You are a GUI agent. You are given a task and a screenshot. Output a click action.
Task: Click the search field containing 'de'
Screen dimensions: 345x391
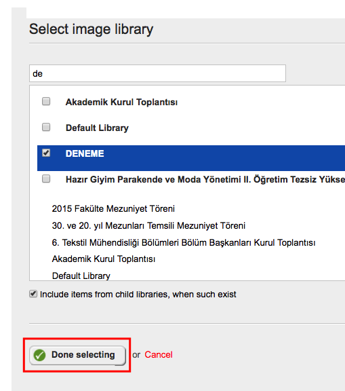click(x=157, y=73)
